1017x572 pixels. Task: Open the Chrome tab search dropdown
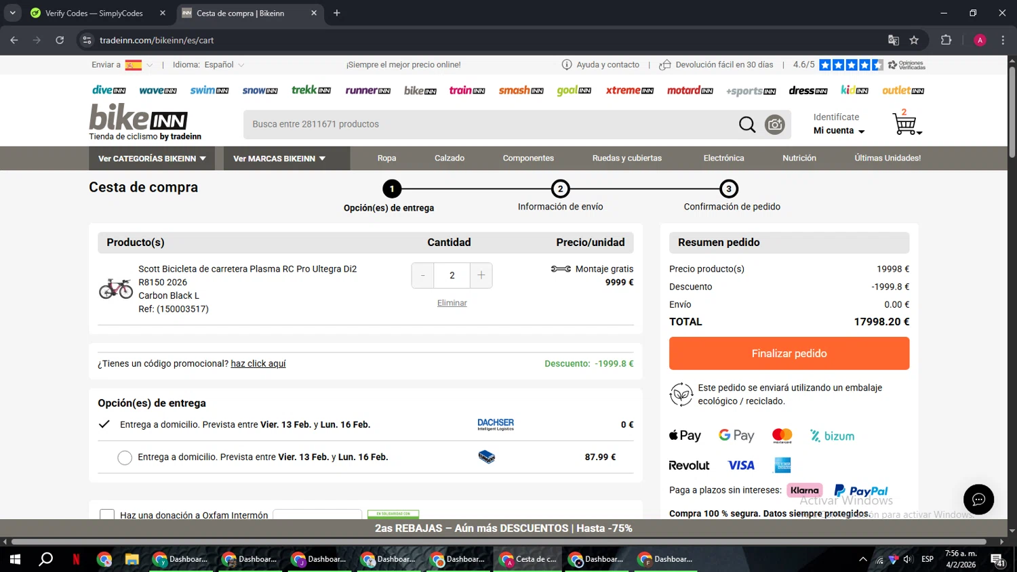tap(12, 13)
